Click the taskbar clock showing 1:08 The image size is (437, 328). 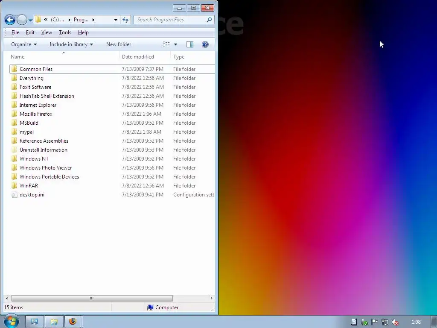tap(416, 322)
